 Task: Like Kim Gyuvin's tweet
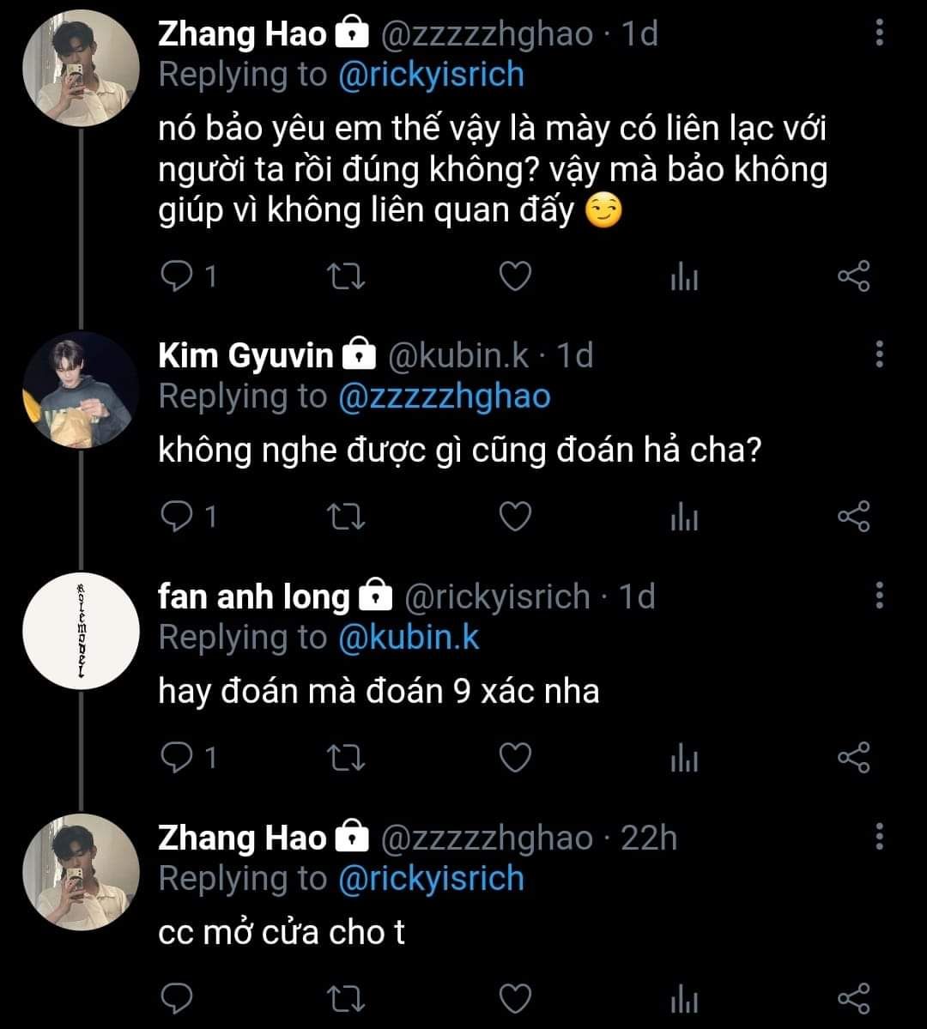(x=515, y=516)
